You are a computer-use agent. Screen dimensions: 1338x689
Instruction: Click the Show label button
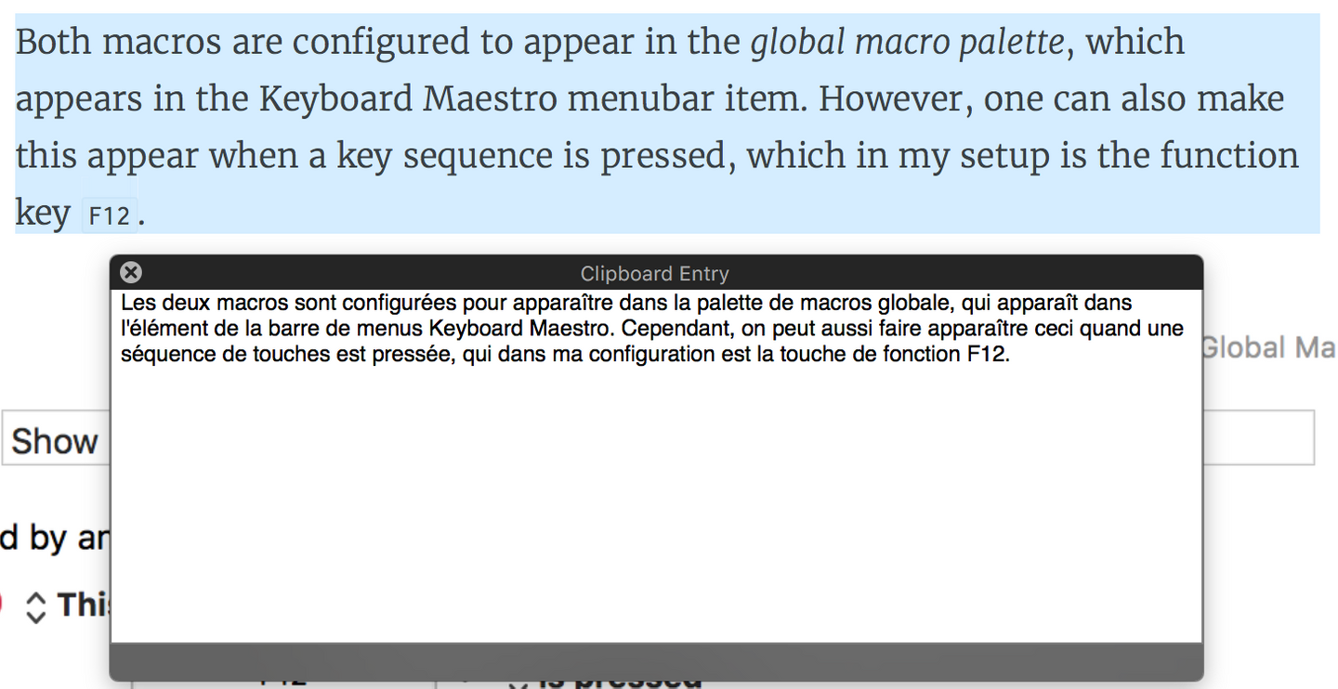coord(53,440)
